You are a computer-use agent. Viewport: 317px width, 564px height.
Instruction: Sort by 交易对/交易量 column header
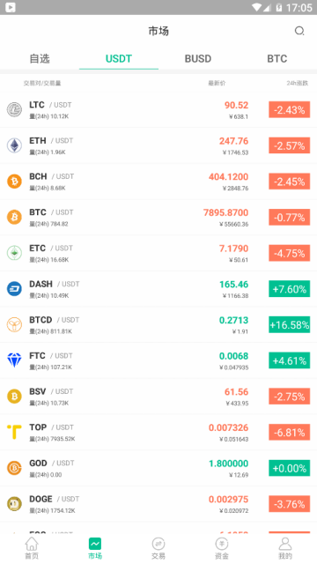[42, 83]
